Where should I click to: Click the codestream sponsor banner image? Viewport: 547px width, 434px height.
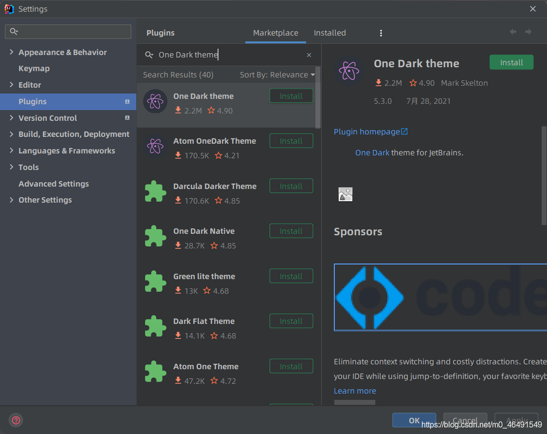(x=440, y=297)
